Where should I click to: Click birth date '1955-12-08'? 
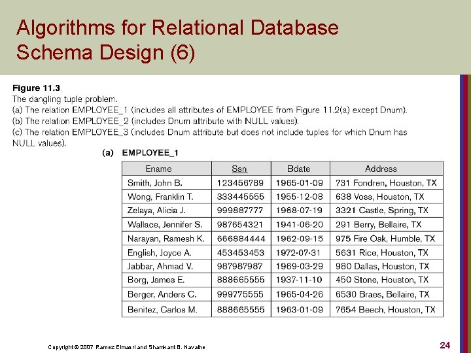(x=300, y=197)
